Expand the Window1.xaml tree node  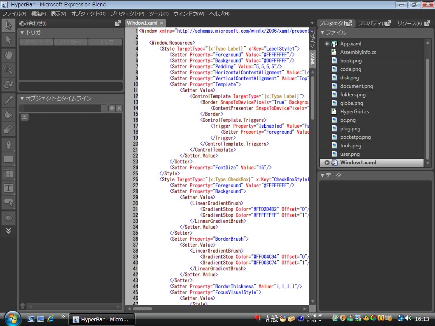(x=327, y=163)
